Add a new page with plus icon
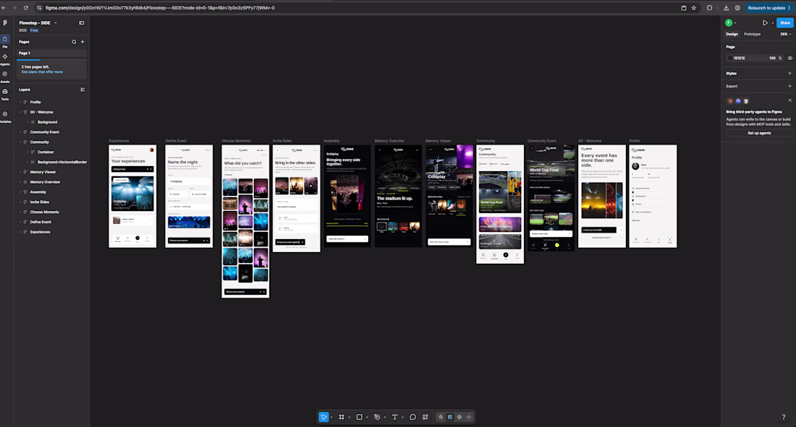This screenshot has width=796, height=427. point(82,42)
